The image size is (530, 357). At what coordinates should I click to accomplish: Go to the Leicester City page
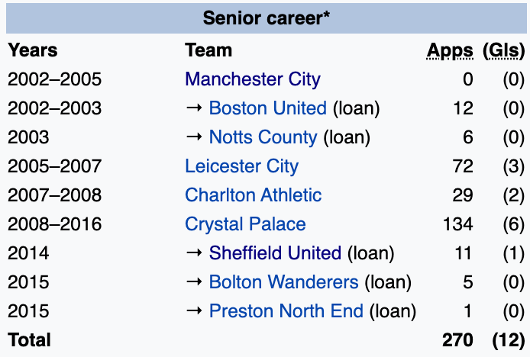[x=241, y=166]
